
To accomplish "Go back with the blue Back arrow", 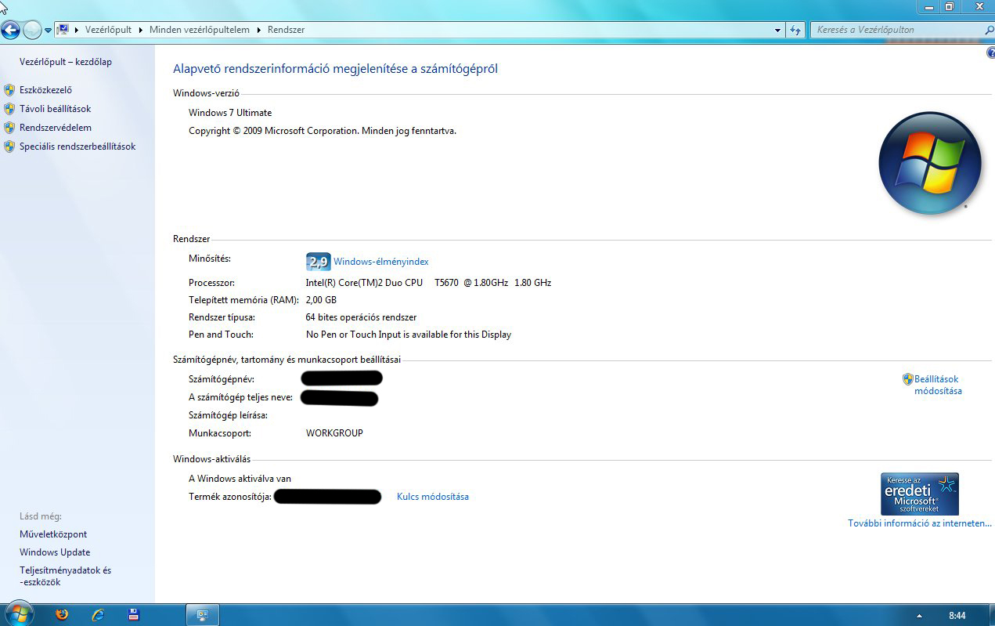I will [10, 31].
